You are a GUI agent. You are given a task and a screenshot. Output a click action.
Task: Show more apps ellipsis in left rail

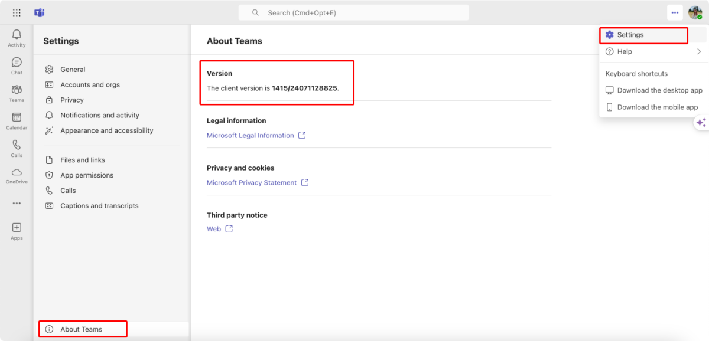pos(17,203)
